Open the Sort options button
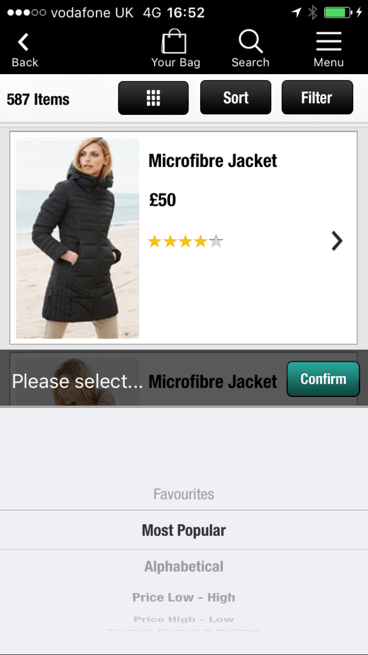Viewport: 368px width, 655px height. tap(236, 98)
